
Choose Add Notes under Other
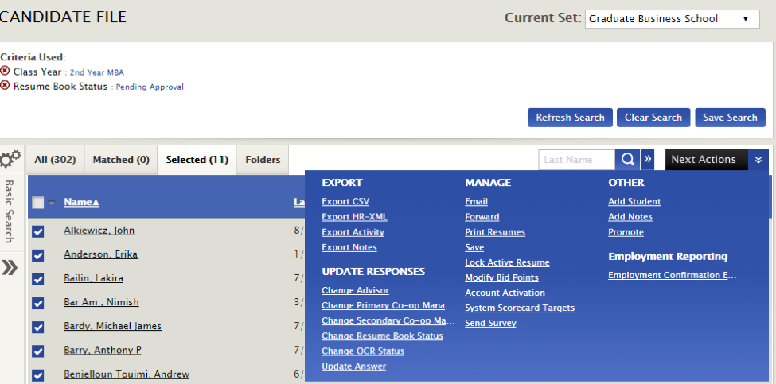click(630, 217)
